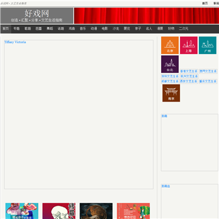Click the red curtain header banner
219x219 pixels.
click(147, 16)
